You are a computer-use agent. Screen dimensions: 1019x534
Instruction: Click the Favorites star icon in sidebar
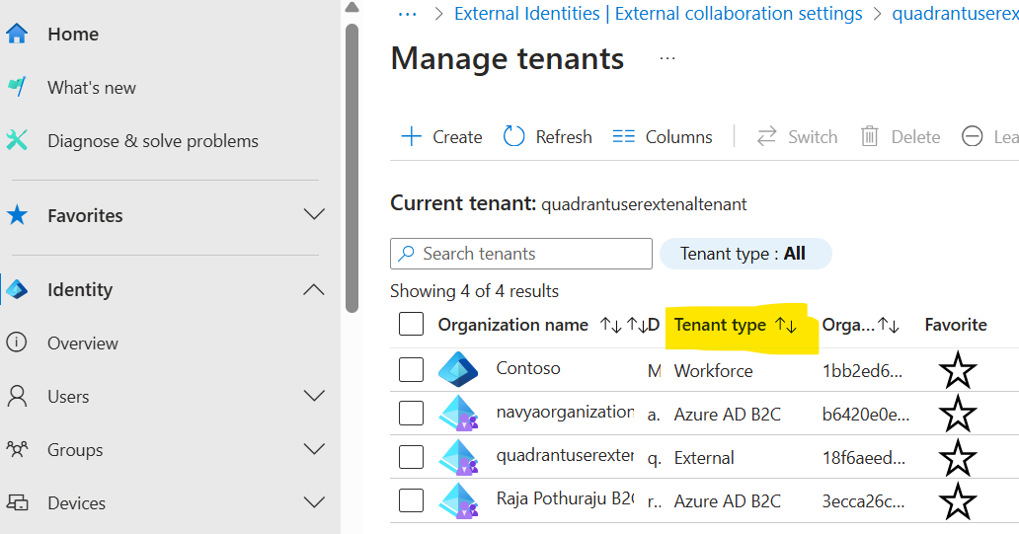pos(17,215)
